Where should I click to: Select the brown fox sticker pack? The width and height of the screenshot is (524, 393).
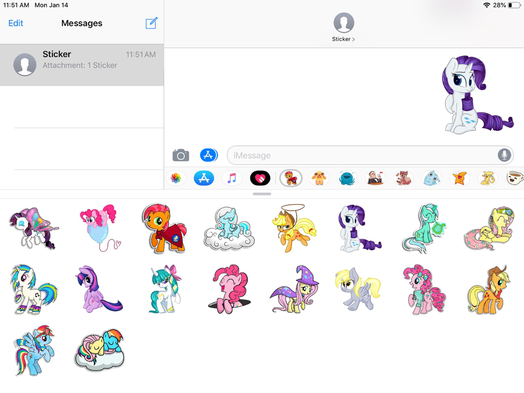(403, 178)
